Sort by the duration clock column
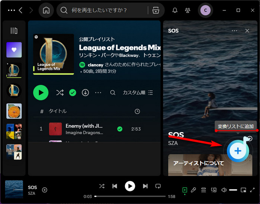The height and width of the screenshot is (204, 260). pos(137,111)
